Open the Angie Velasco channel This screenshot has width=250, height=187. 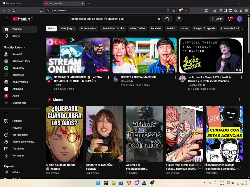pos(20,82)
